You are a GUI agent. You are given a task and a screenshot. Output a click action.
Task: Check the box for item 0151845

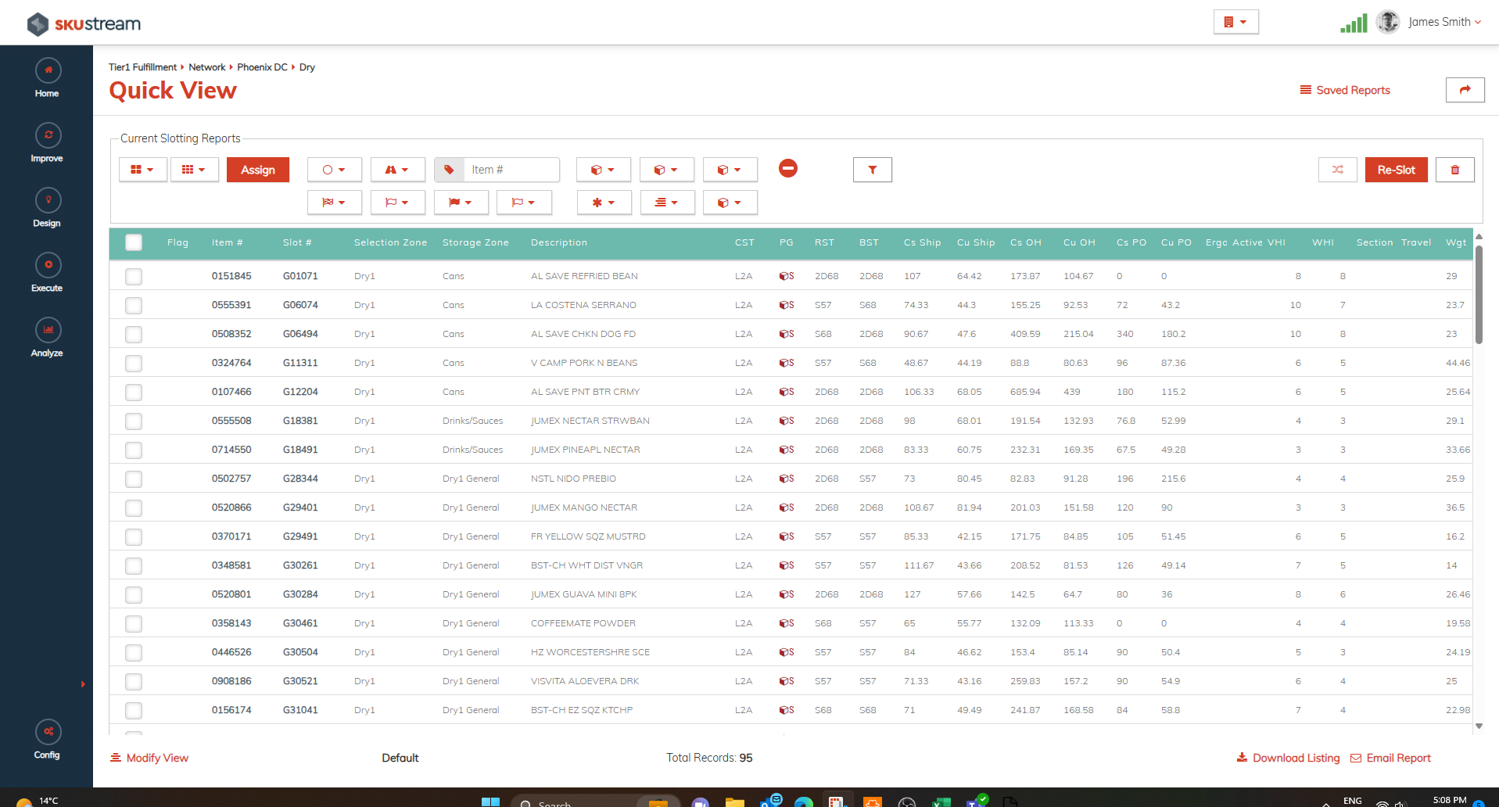pyautogui.click(x=134, y=276)
